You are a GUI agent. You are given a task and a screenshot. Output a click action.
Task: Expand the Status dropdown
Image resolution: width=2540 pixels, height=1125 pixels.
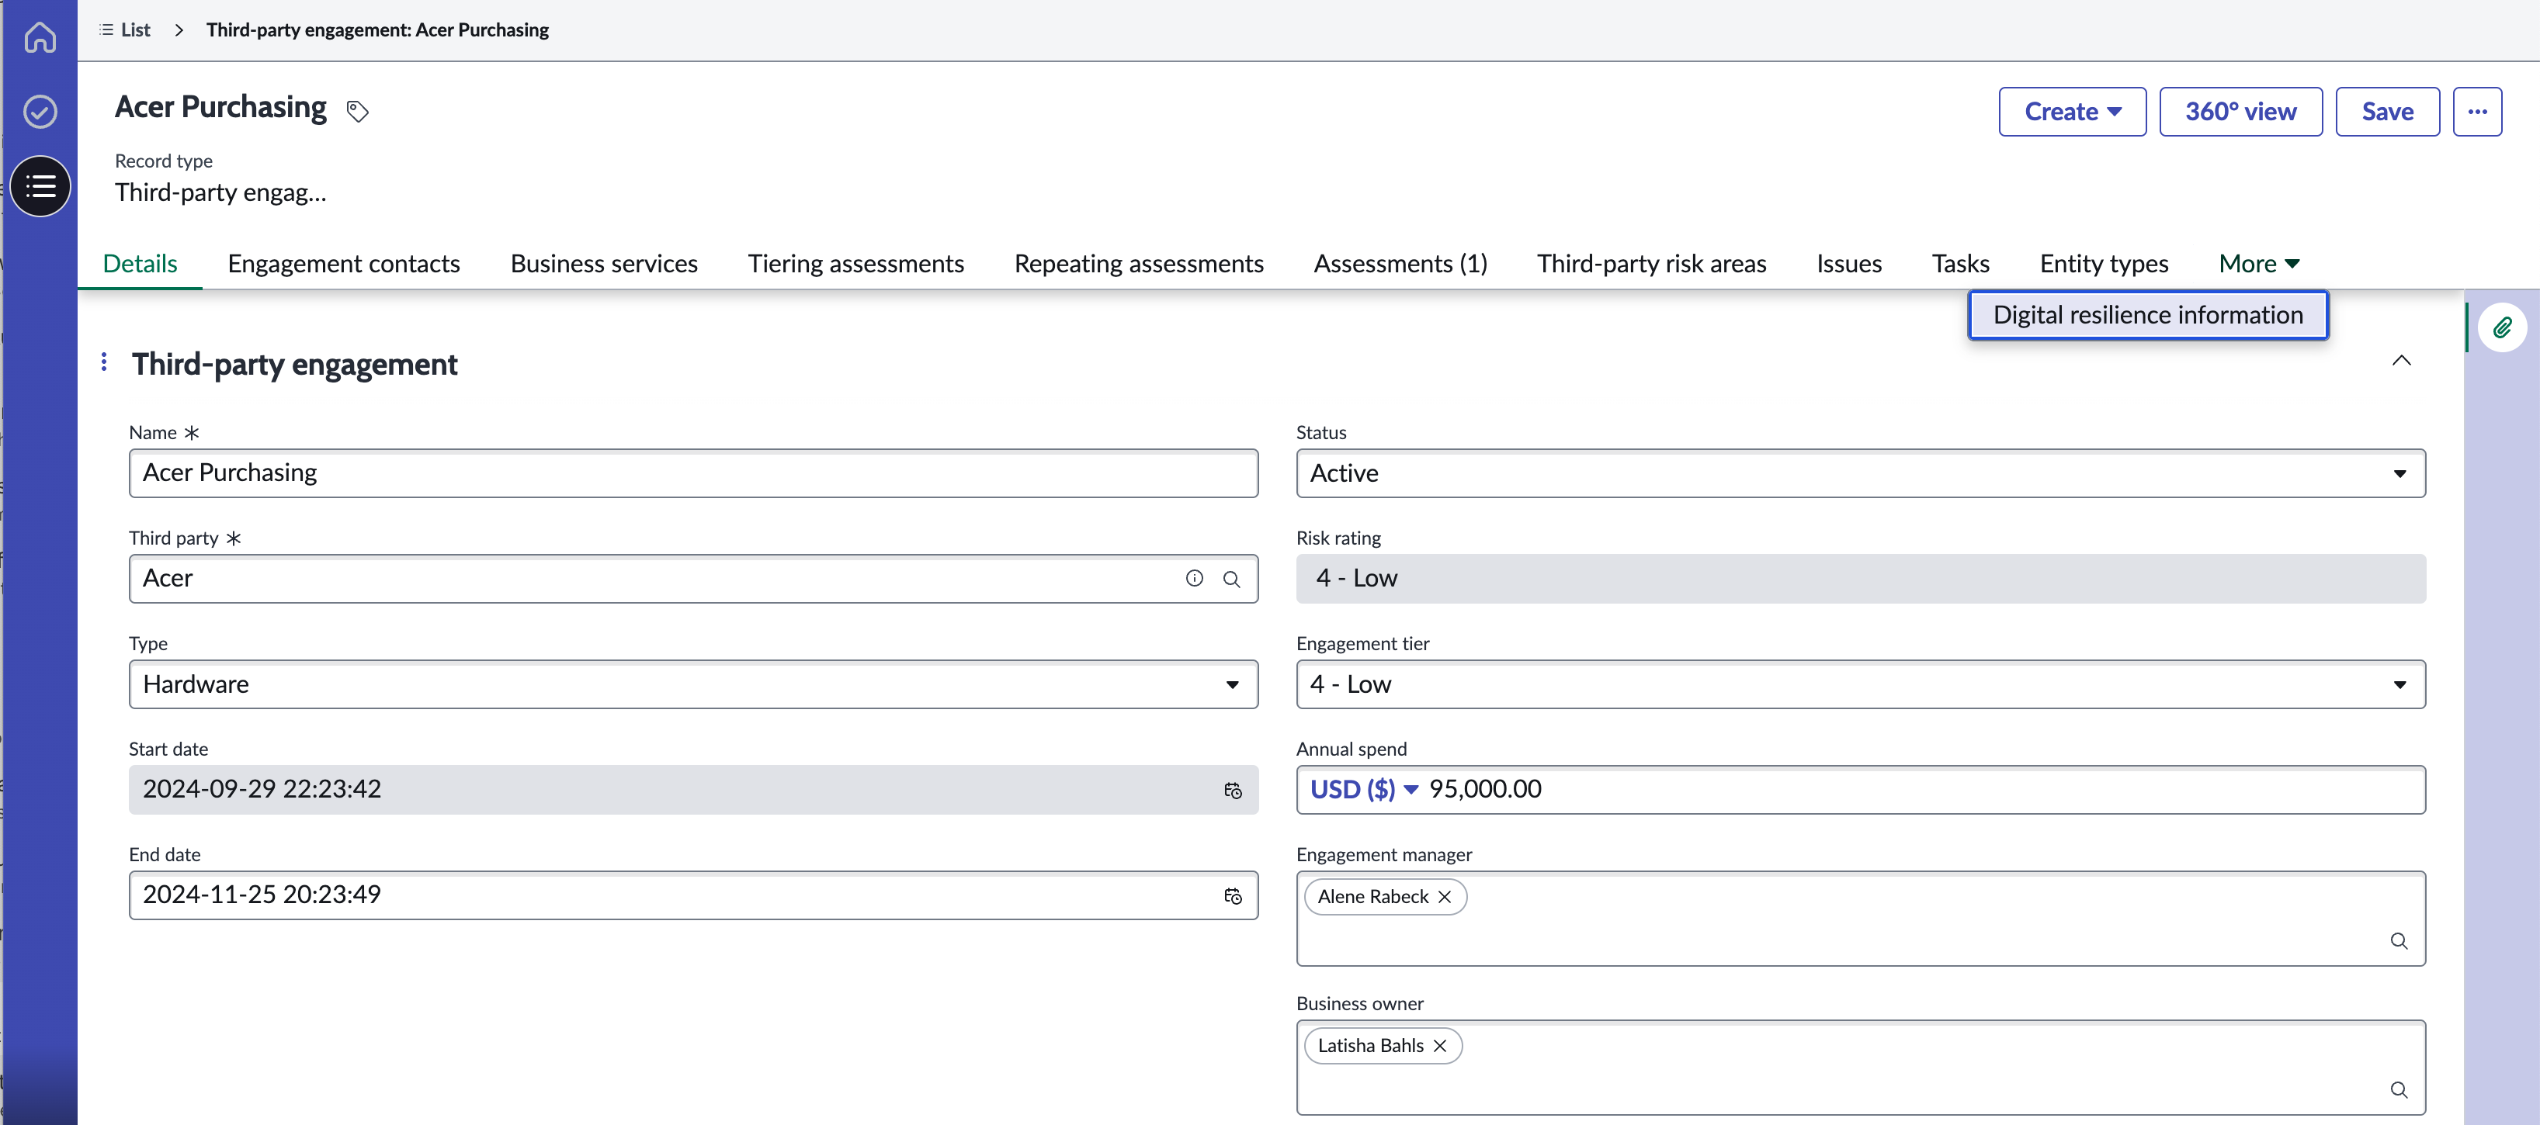1860,472
